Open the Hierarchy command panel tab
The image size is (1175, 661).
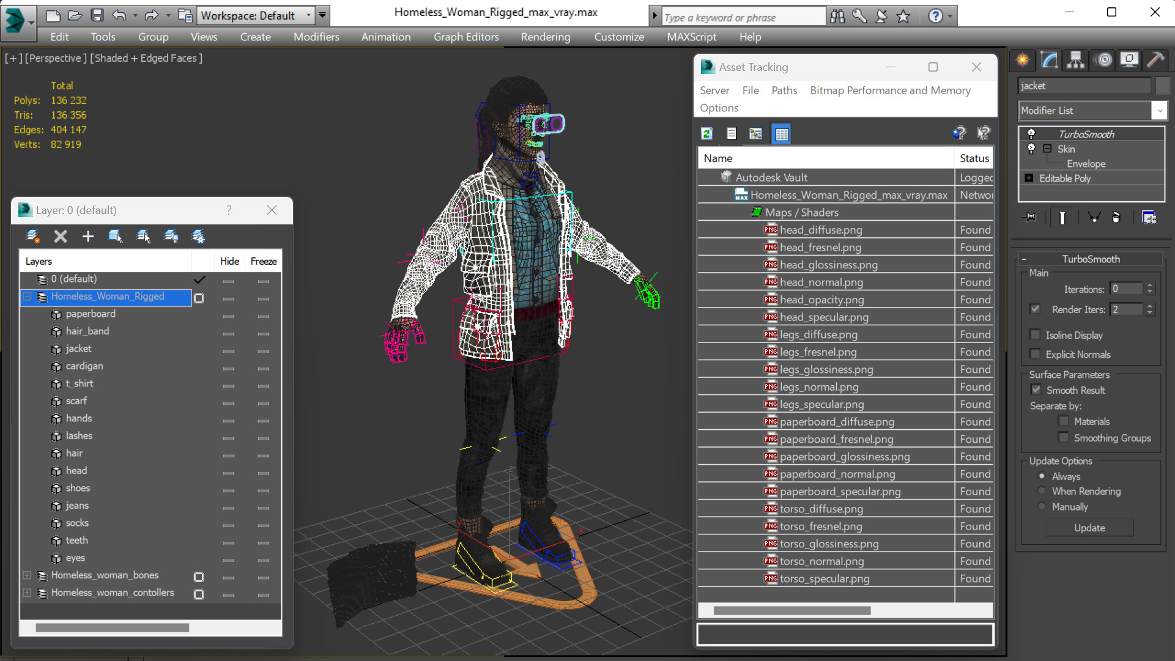click(x=1075, y=59)
